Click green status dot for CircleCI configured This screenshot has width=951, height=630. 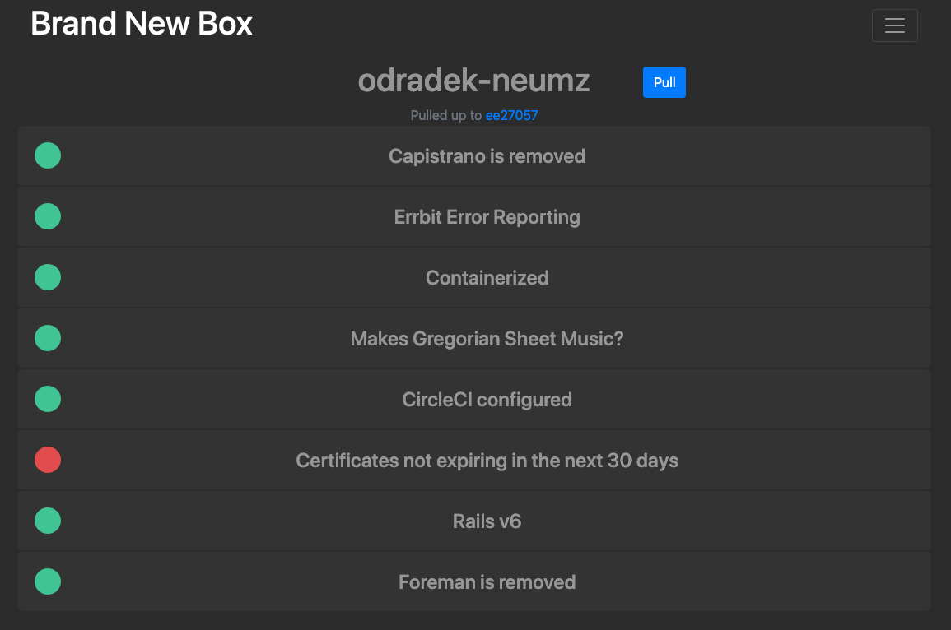[x=48, y=399]
